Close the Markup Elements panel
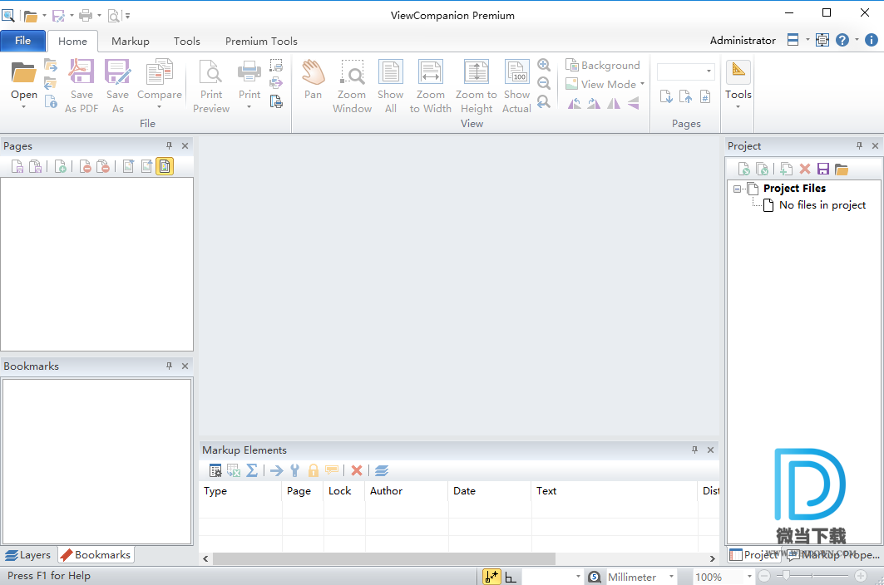This screenshot has width=884, height=585. pyautogui.click(x=710, y=450)
